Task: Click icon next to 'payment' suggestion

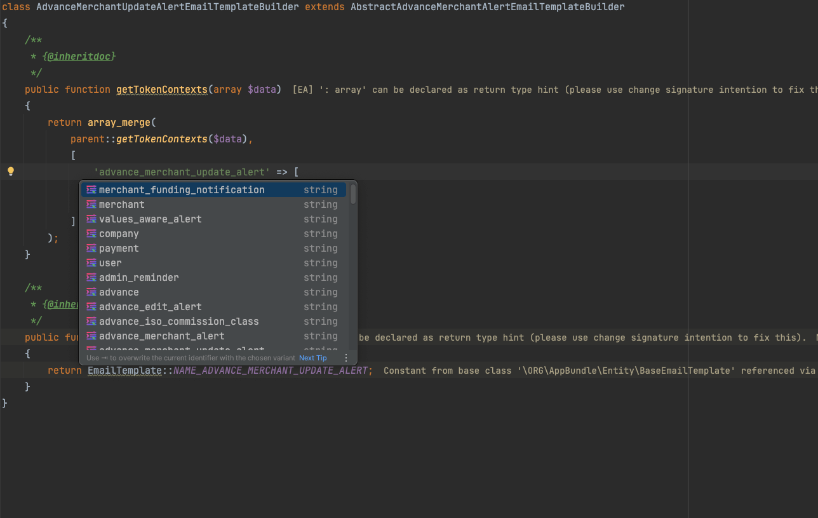Action: [x=91, y=249]
